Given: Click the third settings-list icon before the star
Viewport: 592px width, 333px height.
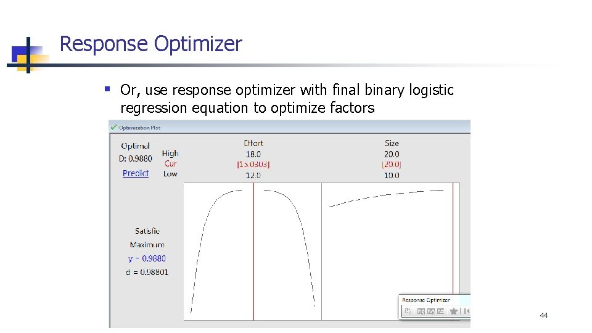Looking at the screenshot, I should 441,311.
